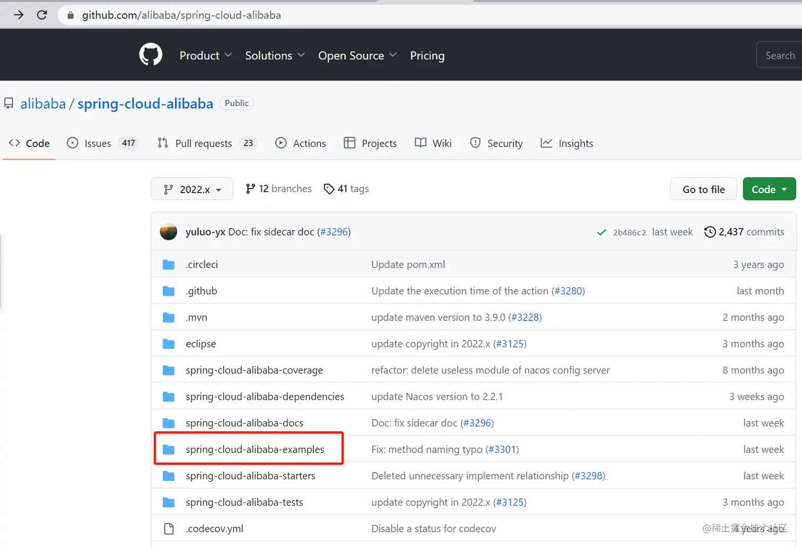Expand the green Code dropdown button
Image resolution: width=802 pixels, height=548 pixels.
tap(769, 189)
